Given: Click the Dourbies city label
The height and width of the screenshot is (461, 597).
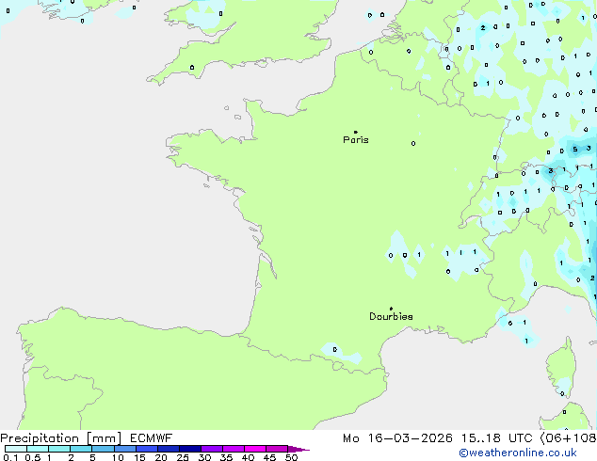Looking at the screenshot, I should (x=391, y=317).
